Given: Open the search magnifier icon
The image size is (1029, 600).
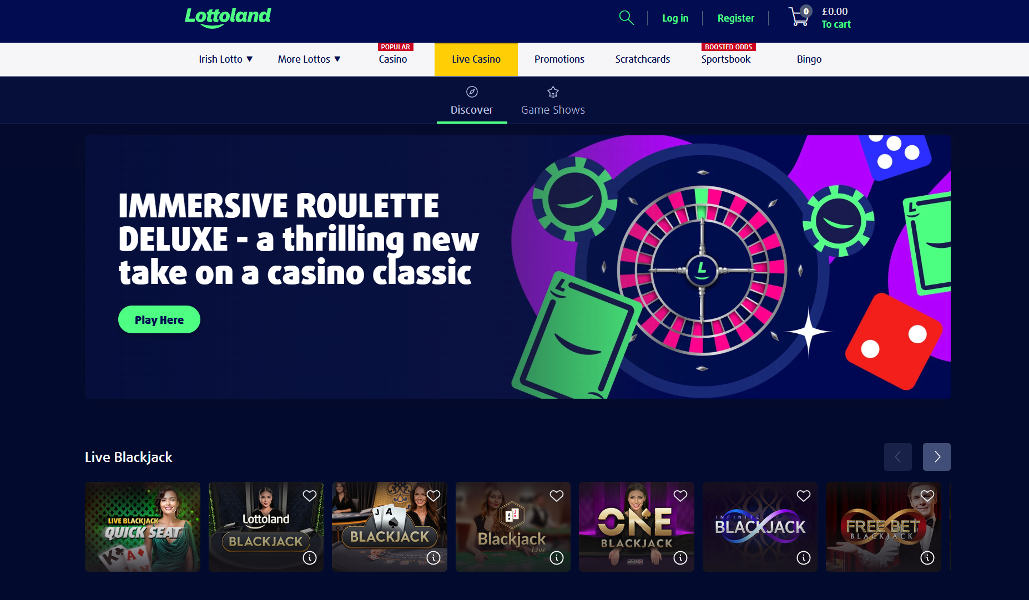Looking at the screenshot, I should (626, 18).
